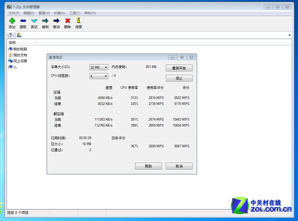Click the overall rating 9887 MIPS
This screenshot has height=221, width=298.
click(x=182, y=146)
